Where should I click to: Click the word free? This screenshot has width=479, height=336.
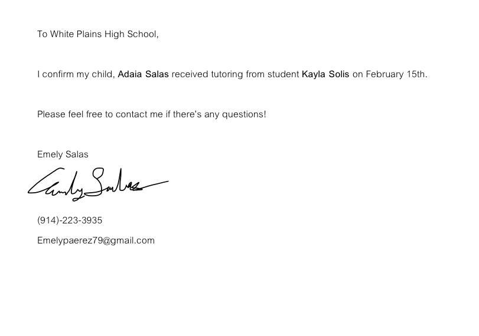[95, 114]
